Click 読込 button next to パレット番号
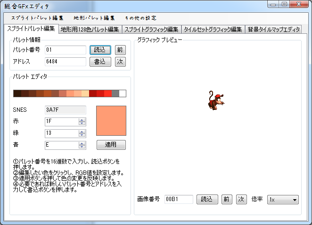This screenshot has width=312, height=225. [100, 50]
